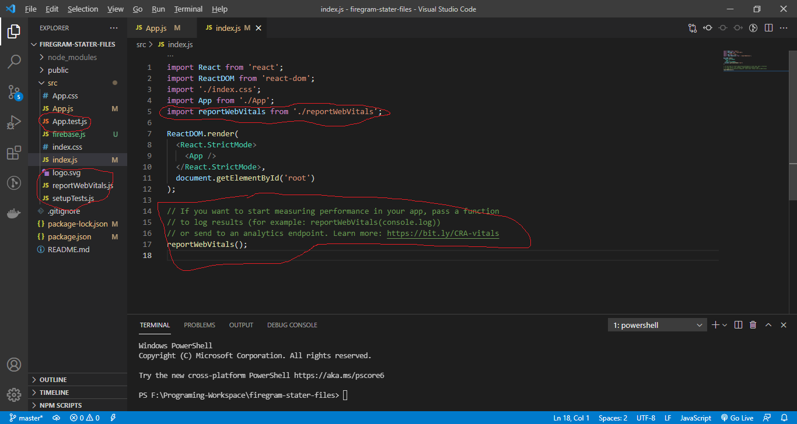Click src in the breadcrumb path
Image resolution: width=797 pixels, height=424 pixels.
[141, 44]
